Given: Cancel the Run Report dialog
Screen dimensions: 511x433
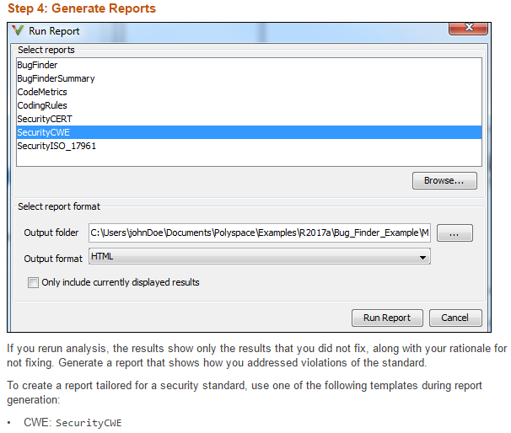Looking at the screenshot, I should 455,318.
